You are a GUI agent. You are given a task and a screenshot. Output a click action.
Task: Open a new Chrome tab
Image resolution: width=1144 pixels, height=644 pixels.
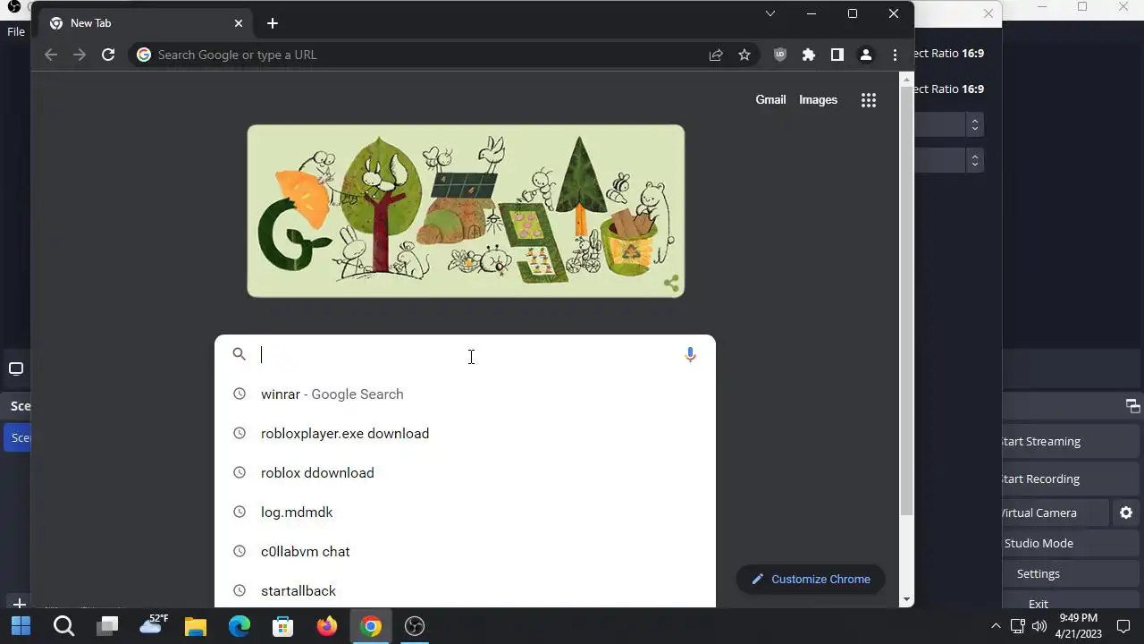click(x=273, y=23)
